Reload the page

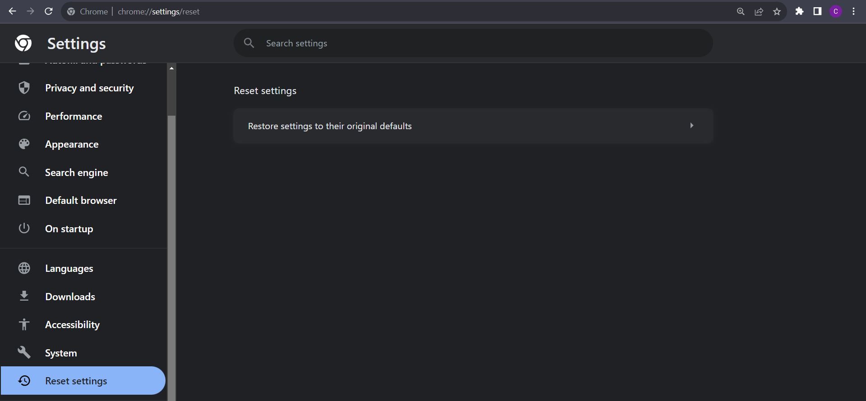point(49,11)
